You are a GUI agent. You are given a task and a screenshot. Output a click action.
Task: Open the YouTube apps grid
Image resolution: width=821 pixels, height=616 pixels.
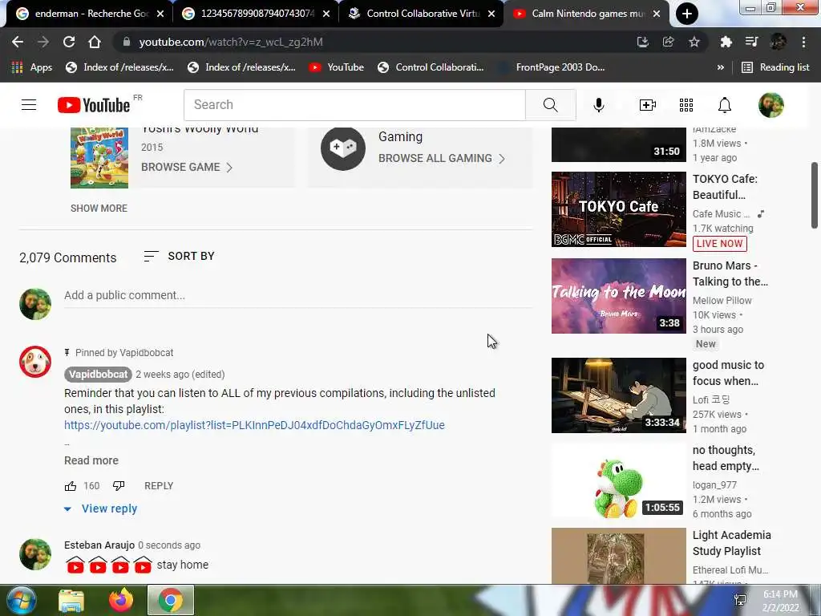686,105
